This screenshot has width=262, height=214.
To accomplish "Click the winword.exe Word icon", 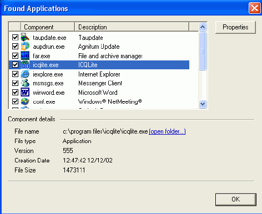I will [x=25, y=92].
